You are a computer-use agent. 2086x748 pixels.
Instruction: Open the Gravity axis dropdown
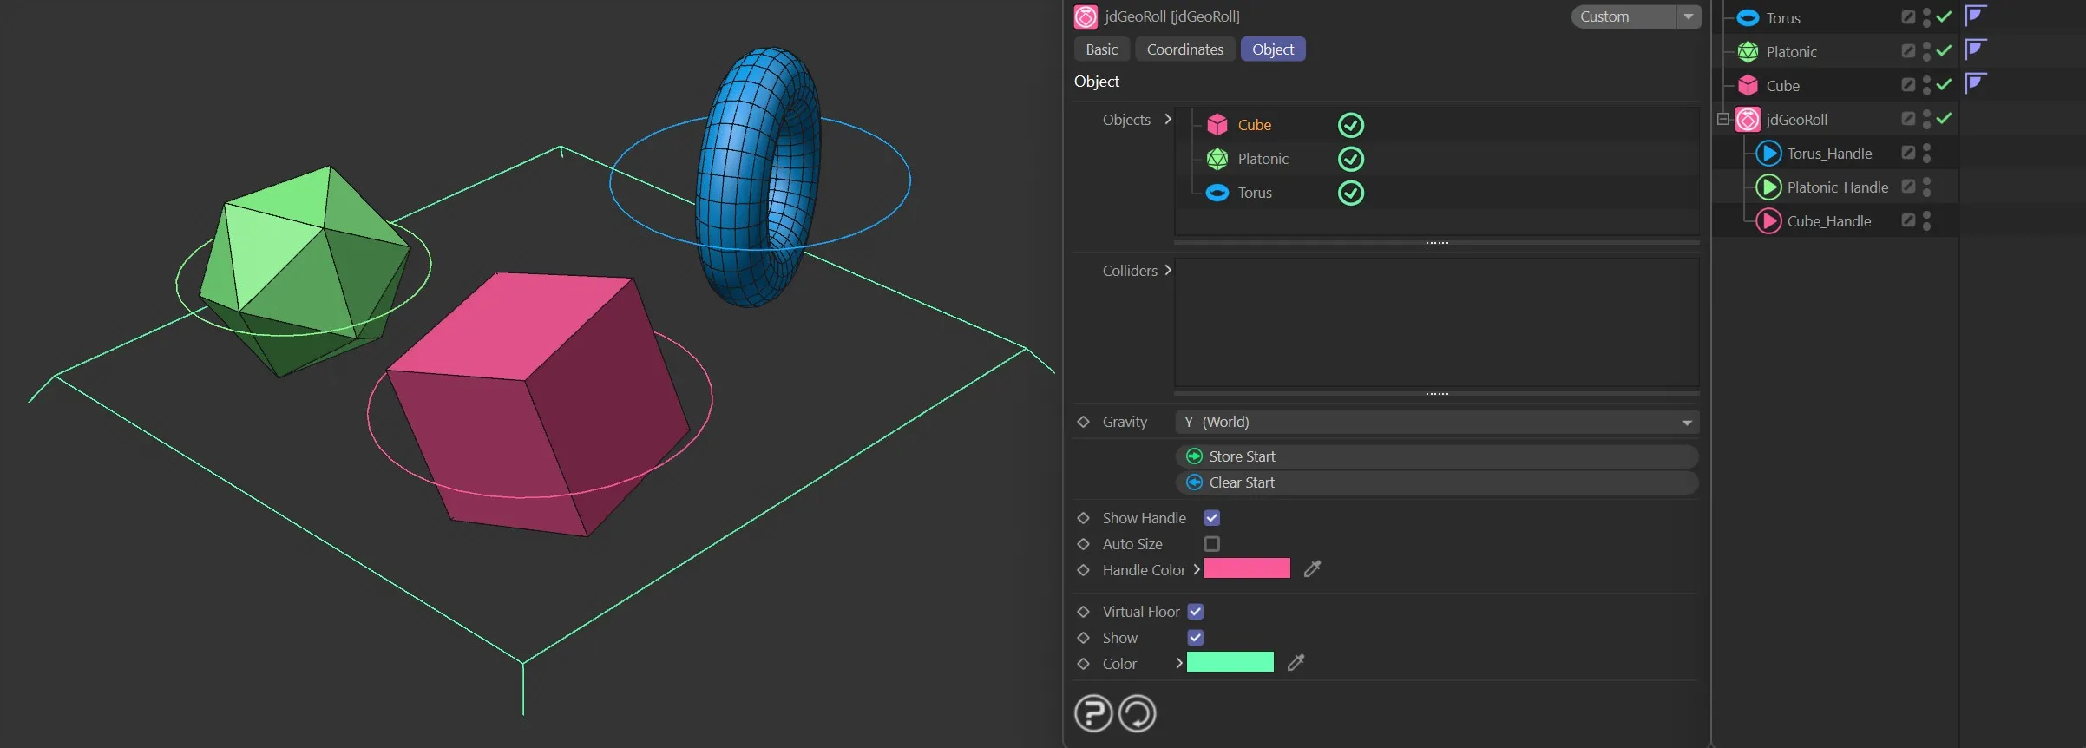click(1436, 423)
